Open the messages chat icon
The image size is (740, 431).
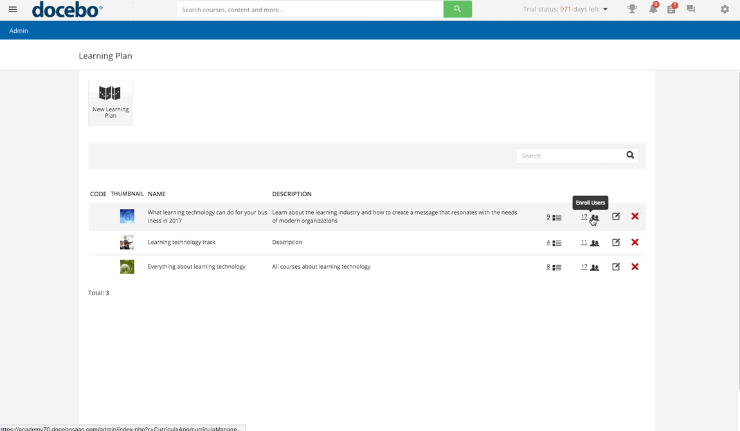click(x=690, y=9)
